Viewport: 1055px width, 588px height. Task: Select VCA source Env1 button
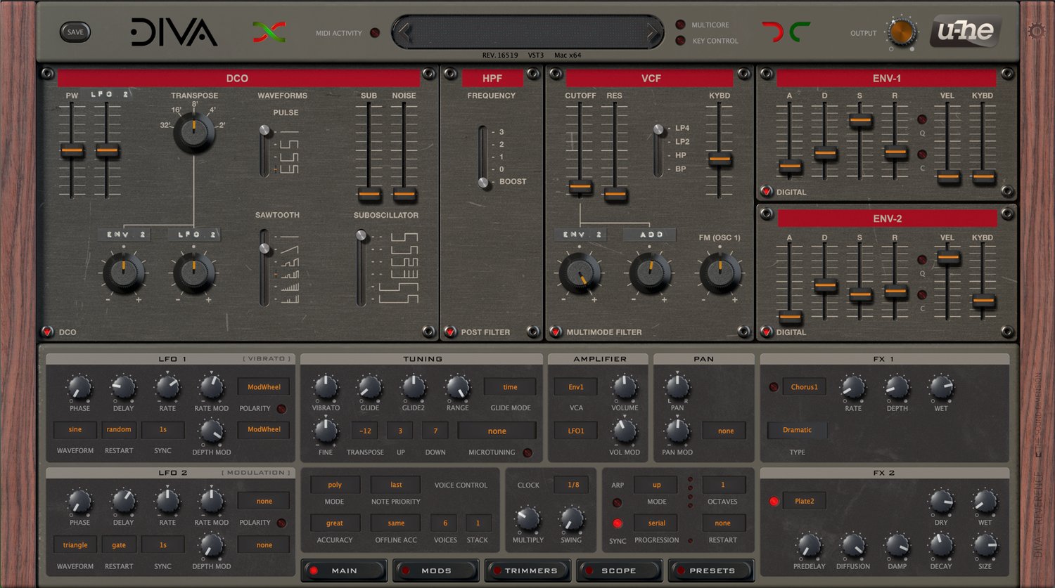[x=576, y=386]
